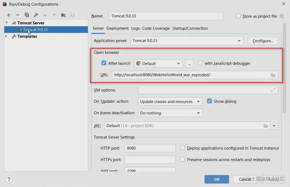Uncheck After launch checkbox

pos(104,63)
